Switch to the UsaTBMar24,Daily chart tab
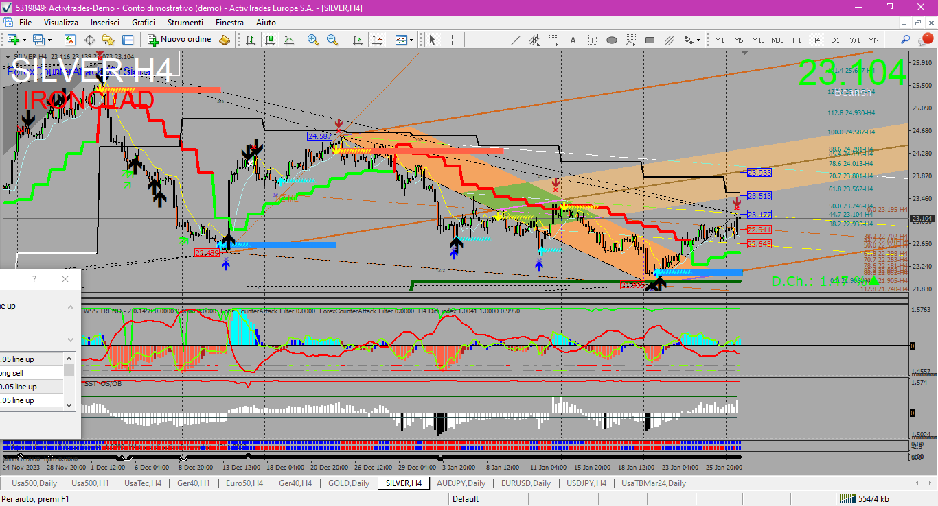The image size is (938, 506). coord(654,483)
